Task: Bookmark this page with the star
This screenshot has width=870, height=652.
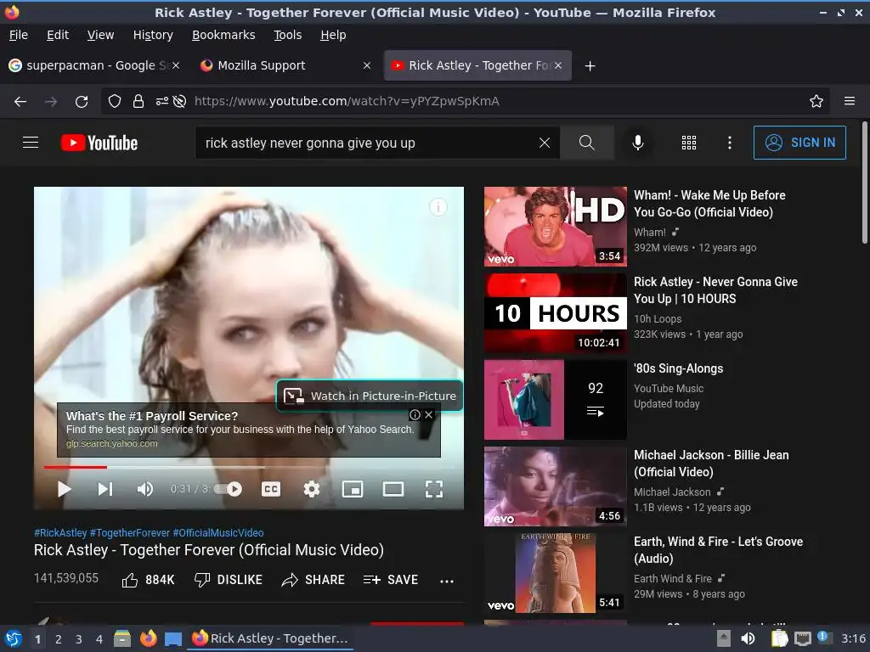Action: pyautogui.click(x=816, y=102)
